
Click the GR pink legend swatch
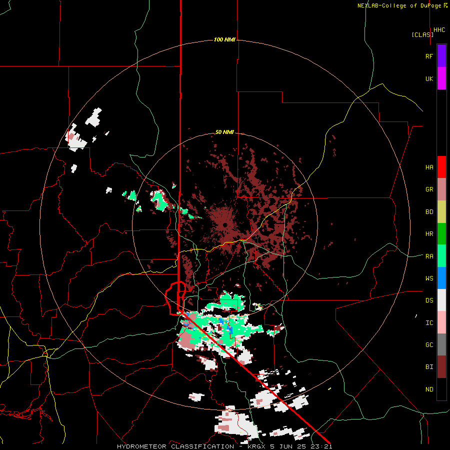[441, 189]
